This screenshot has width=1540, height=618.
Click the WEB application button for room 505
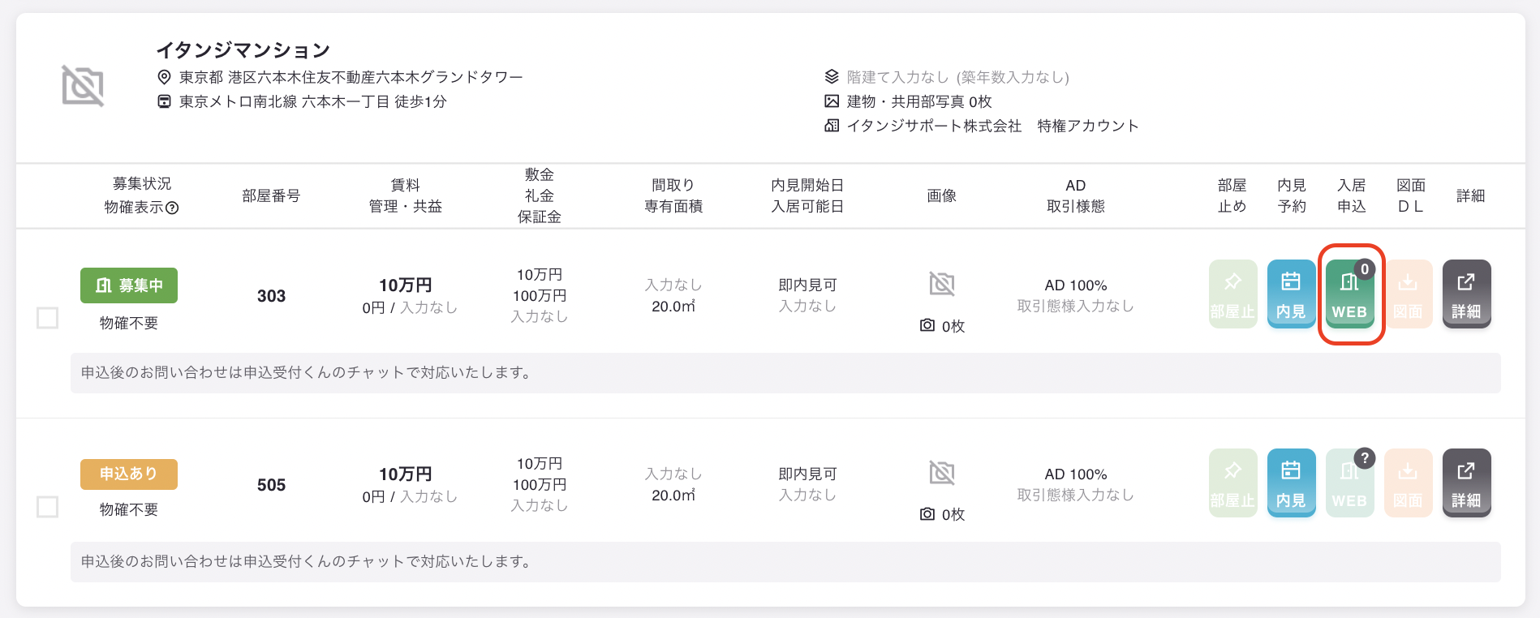click(1349, 483)
